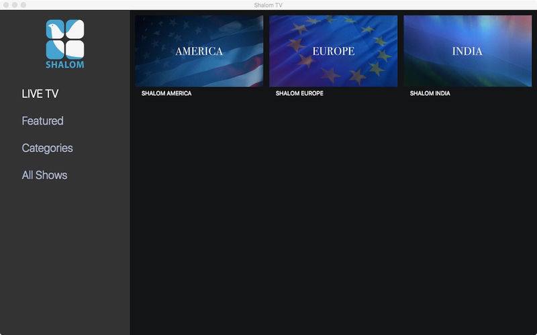Click the SHALOM EUROPE label
537x335 pixels.
point(299,93)
